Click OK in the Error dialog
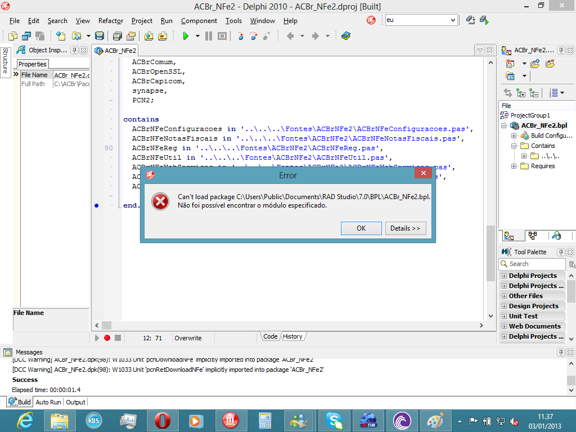Viewport: 576px width, 432px height. (361, 228)
